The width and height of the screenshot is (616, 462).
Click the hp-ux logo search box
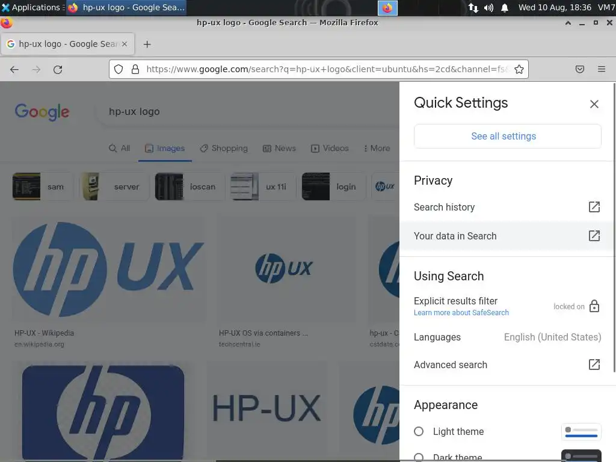click(x=247, y=111)
